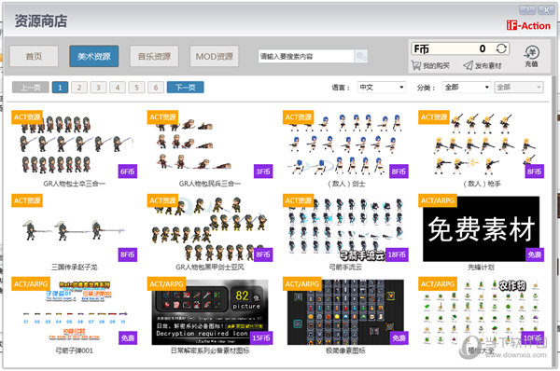The image size is (560, 371).
Task: Open the 弓箭子弹001 thumbnail
Action: [75, 311]
